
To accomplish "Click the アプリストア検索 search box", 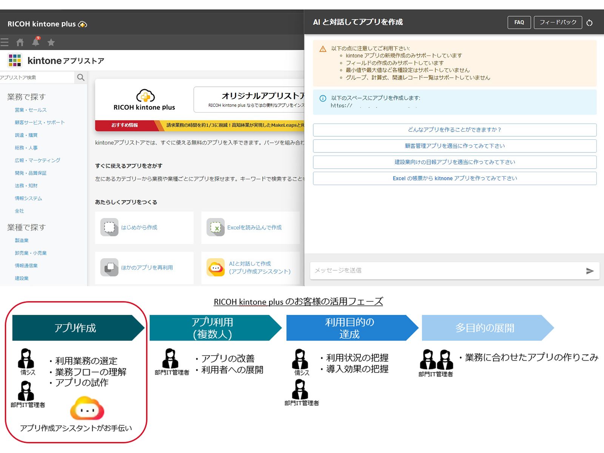I will pos(37,77).
